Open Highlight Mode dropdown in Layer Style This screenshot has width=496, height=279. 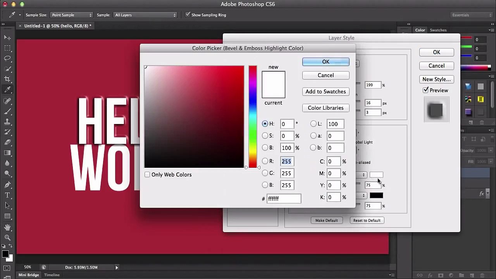click(361, 175)
